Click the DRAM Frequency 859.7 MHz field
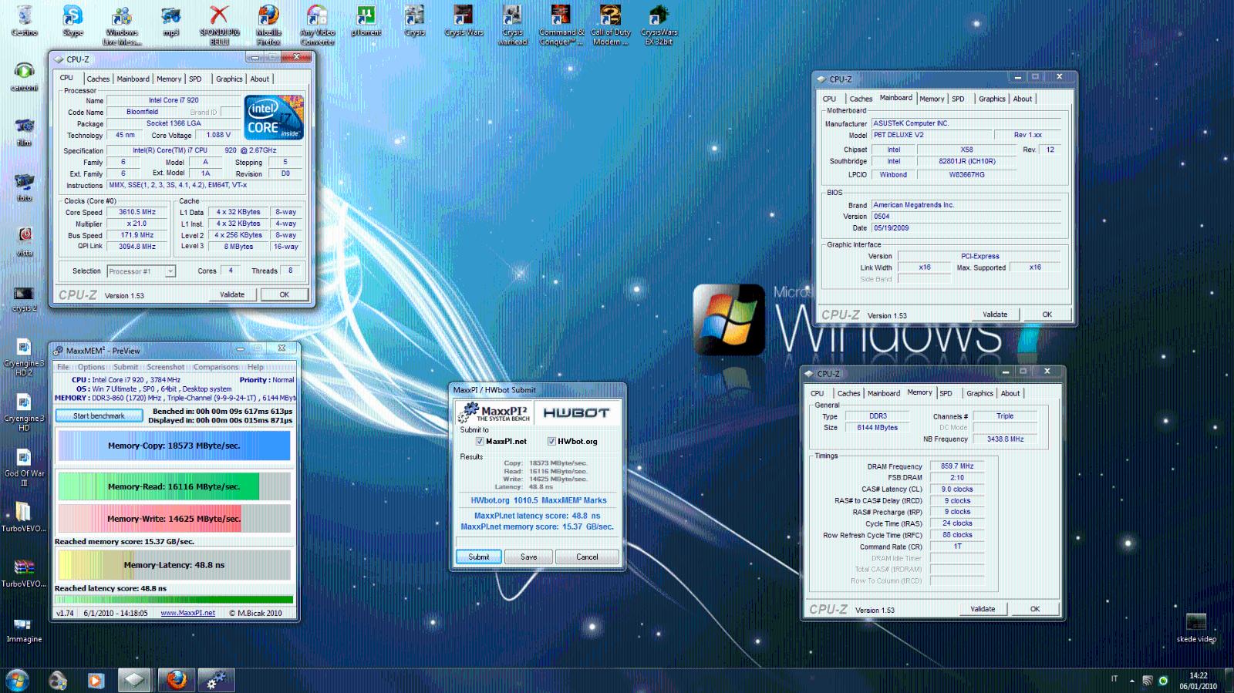 [x=957, y=466]
